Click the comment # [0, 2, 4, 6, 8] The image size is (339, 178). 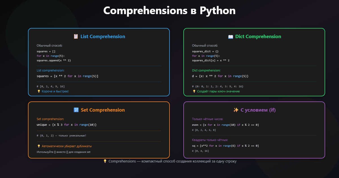click(204, 130)
